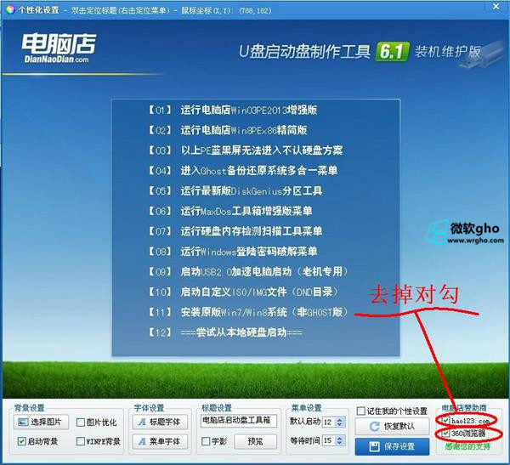Select menu item 08 运行Windows登陆密码破解菜单

(x=232, y=252)
